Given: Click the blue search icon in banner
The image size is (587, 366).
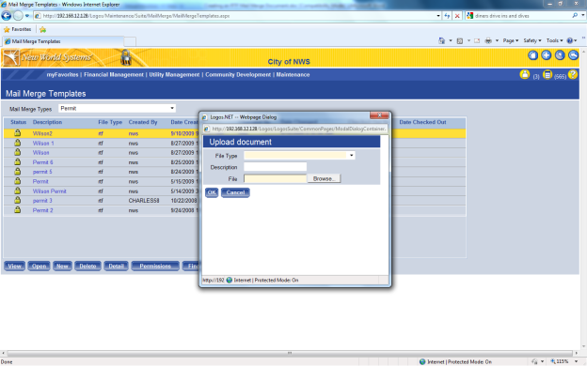Looking at the screenshot, I should [x=560, y=55].
